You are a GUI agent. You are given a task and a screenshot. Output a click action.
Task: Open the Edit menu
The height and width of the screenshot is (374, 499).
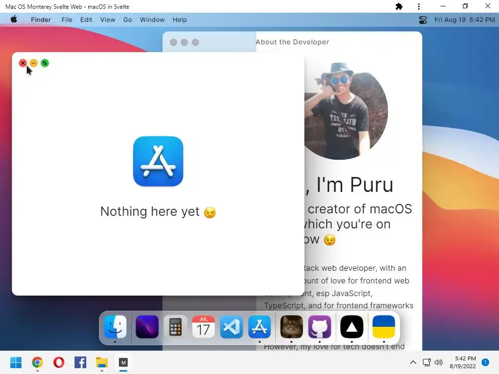86,19
